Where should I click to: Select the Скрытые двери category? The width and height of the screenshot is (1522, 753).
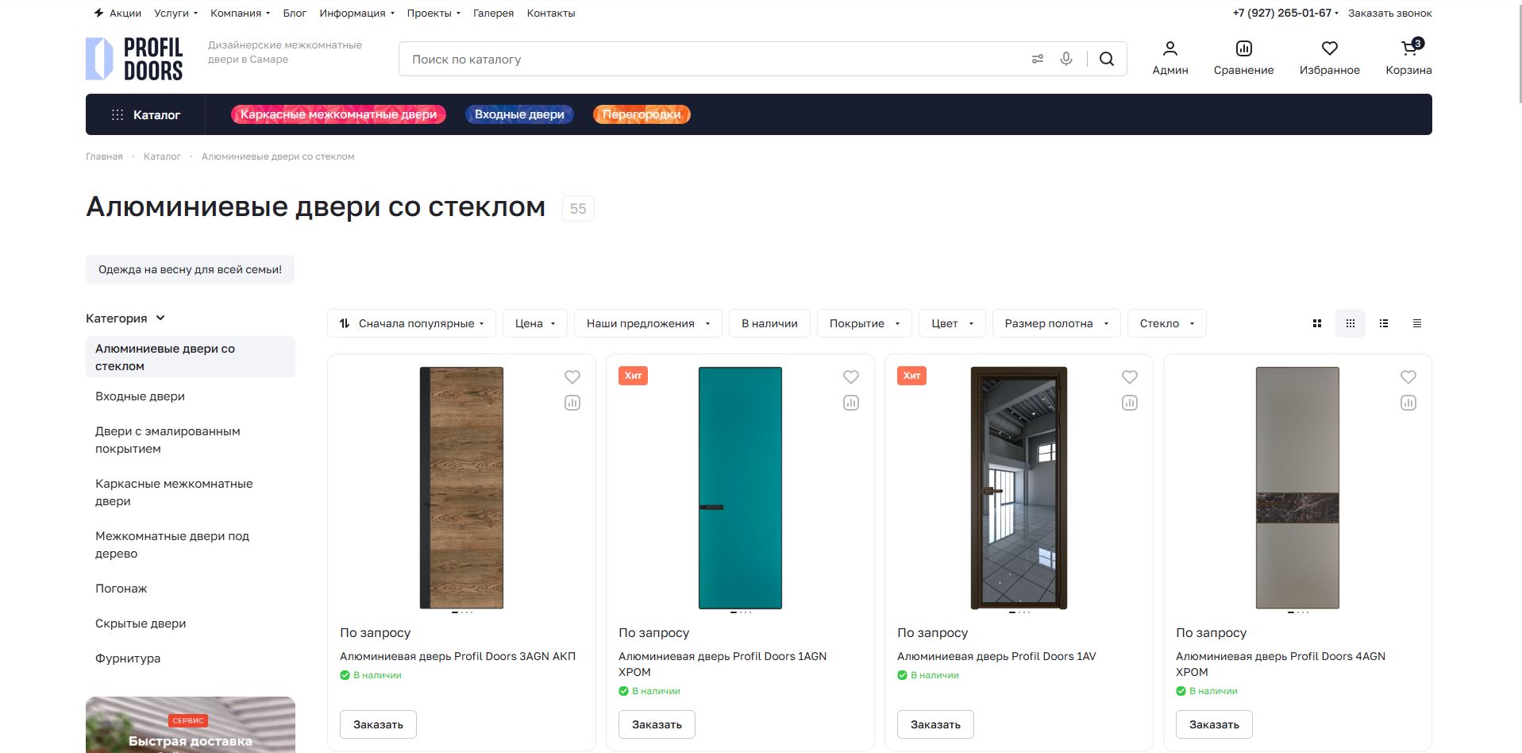pos(141,624)
